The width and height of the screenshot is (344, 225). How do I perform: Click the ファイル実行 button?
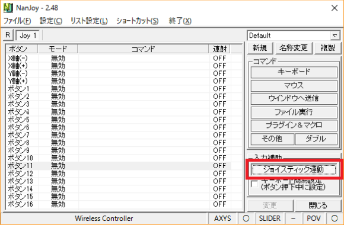pyautogui.click(x=294, y=112)
